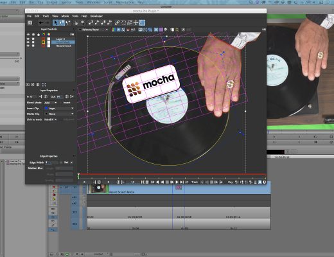Open the Developer menu in mocha
The width and height of the screenshot is (334, 257).
96,16
